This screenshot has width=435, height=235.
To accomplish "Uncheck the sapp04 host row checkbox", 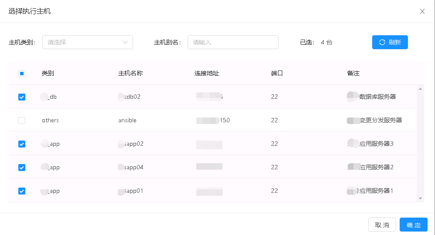I will [22, 168].
